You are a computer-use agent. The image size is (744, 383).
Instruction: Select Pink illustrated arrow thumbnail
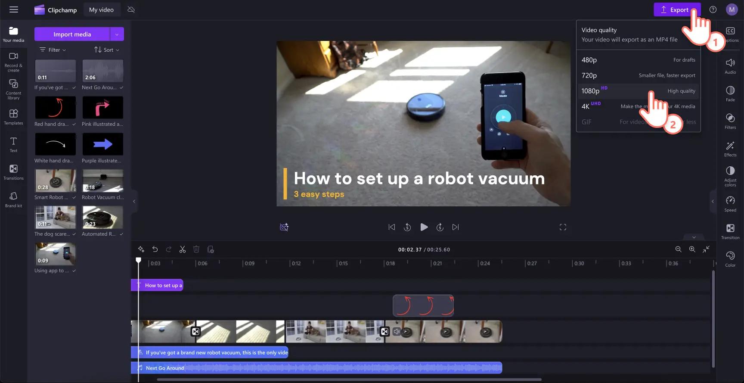point(102,107)
